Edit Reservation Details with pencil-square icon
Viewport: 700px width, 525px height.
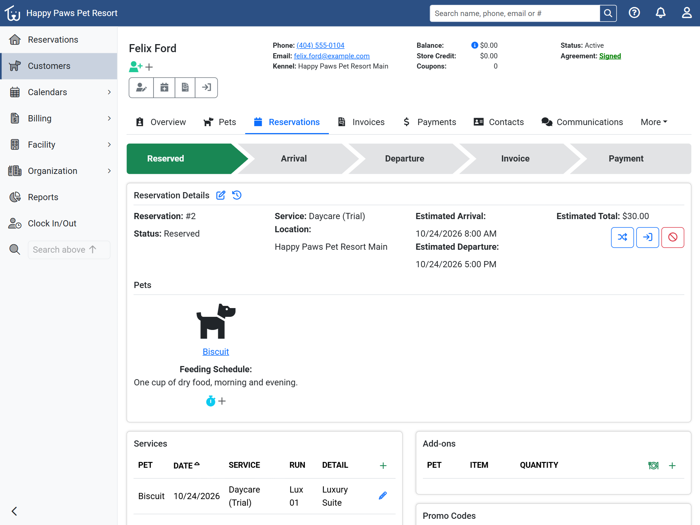pos(221,195)
